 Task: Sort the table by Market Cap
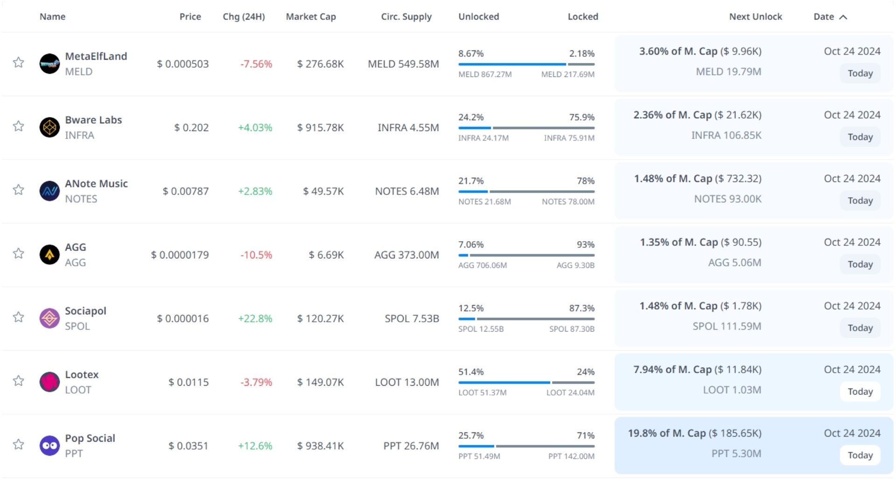click(x=311, y=17)
